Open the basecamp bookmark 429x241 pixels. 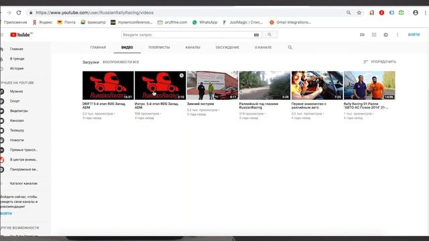(93, 22)
